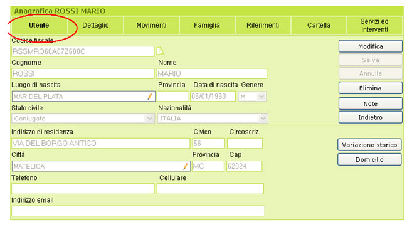The height and width of the screenshot is (227, 412).
Task: Show the Servizi ed interventi tab
Action: tap(374, 25)
